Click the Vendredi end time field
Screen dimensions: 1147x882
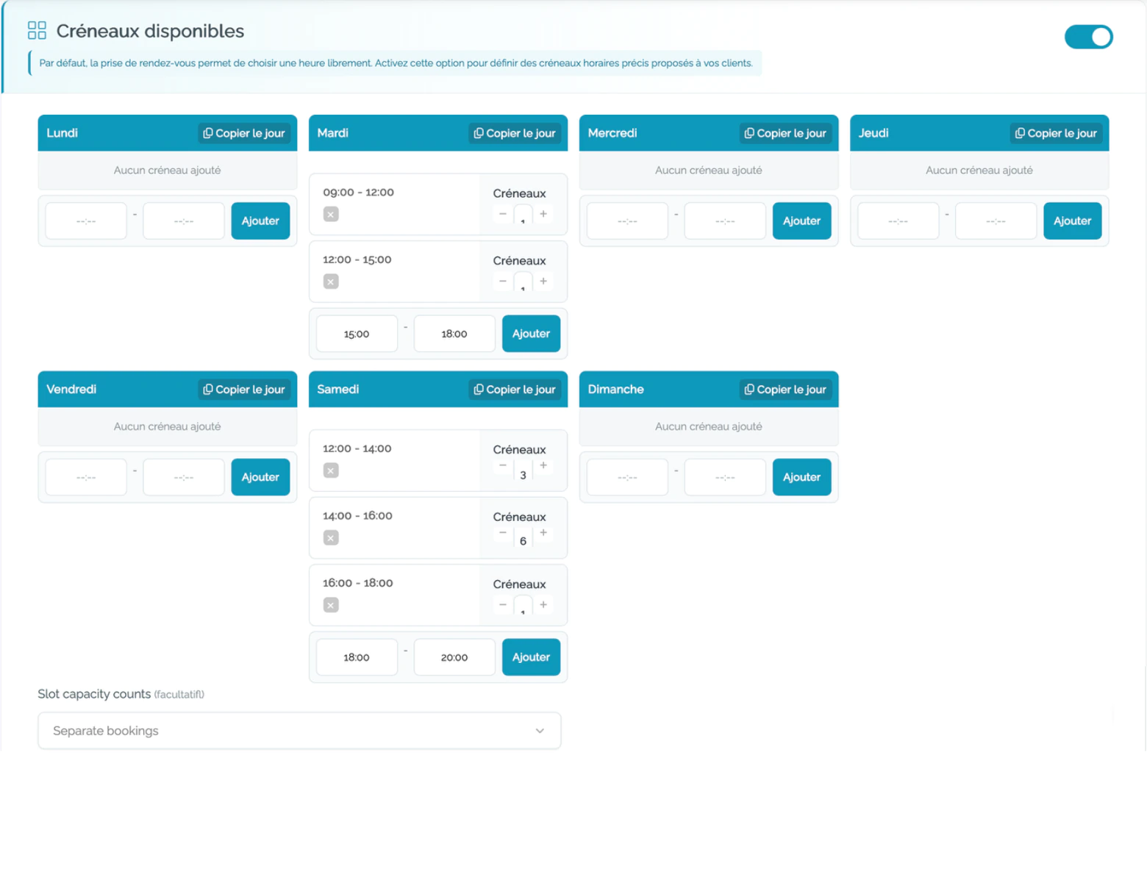pos(184,477)
